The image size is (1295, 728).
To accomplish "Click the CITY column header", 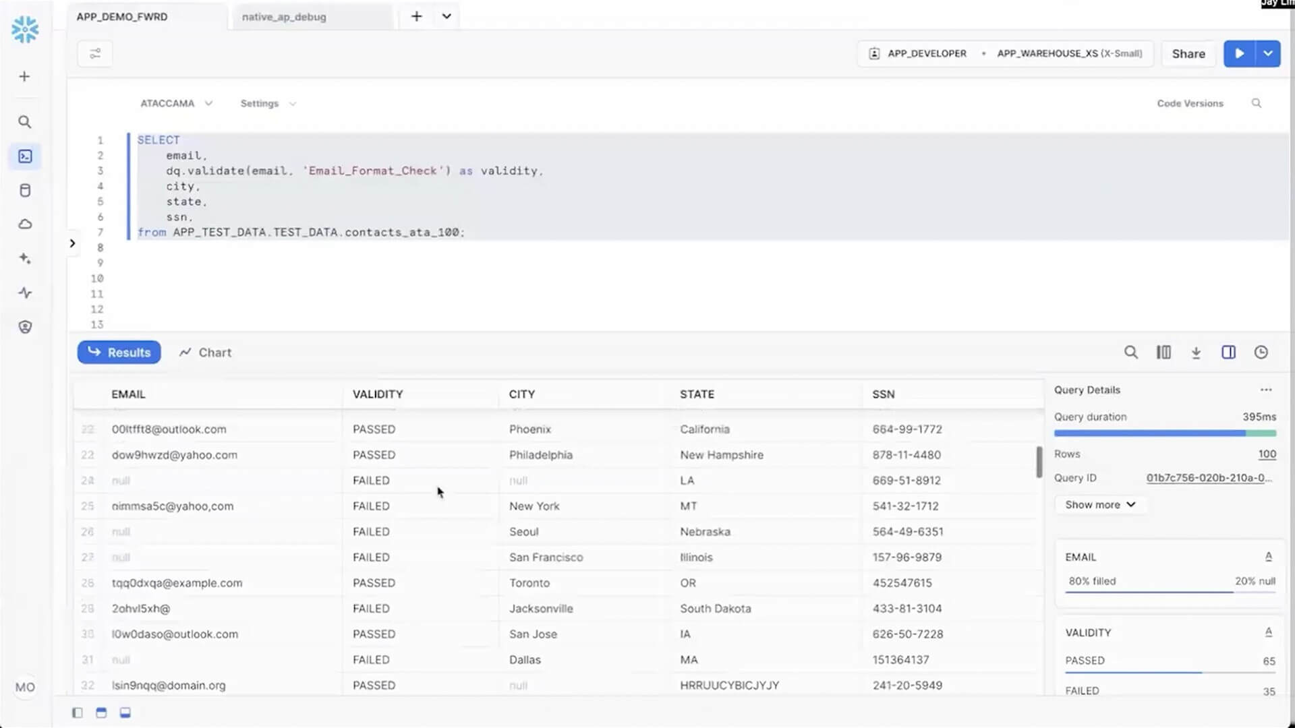I will [x=521, y=394].
